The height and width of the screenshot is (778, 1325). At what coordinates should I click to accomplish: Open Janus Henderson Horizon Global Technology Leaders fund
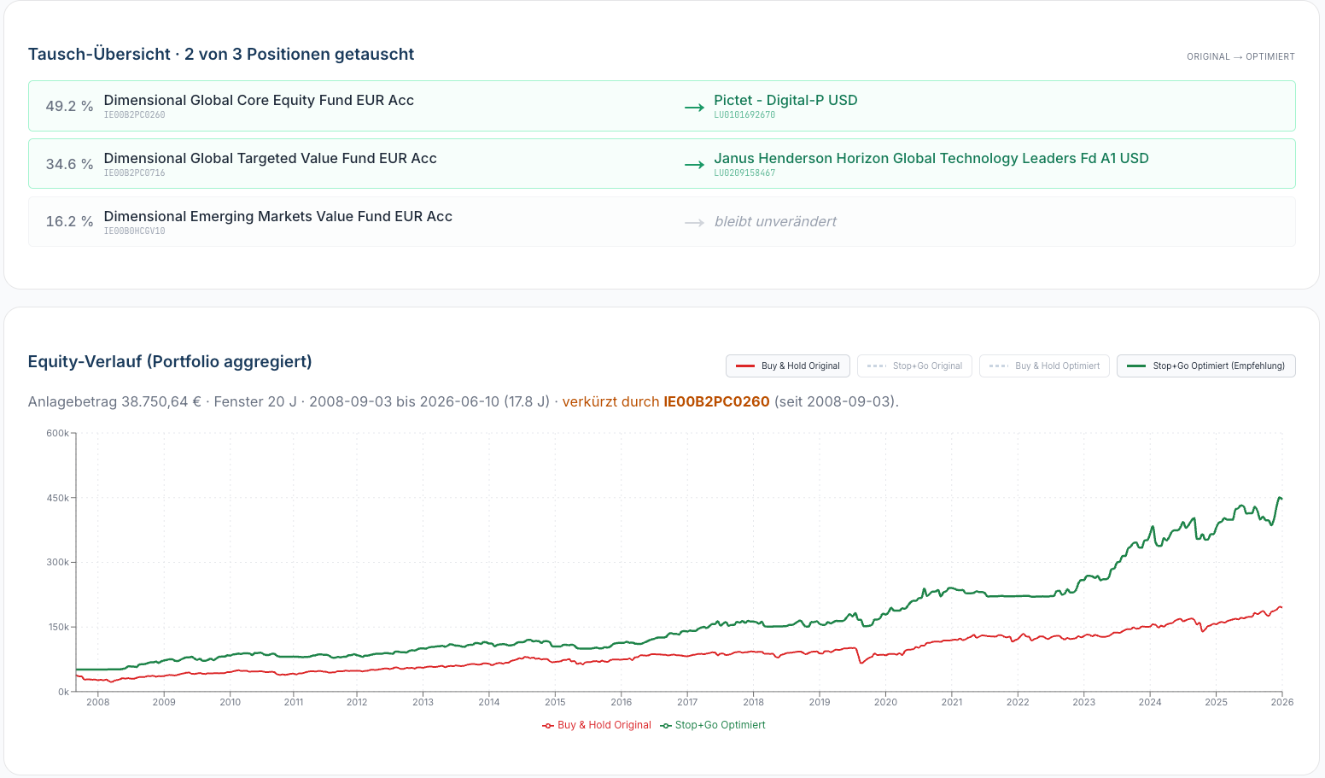(931, 158)
